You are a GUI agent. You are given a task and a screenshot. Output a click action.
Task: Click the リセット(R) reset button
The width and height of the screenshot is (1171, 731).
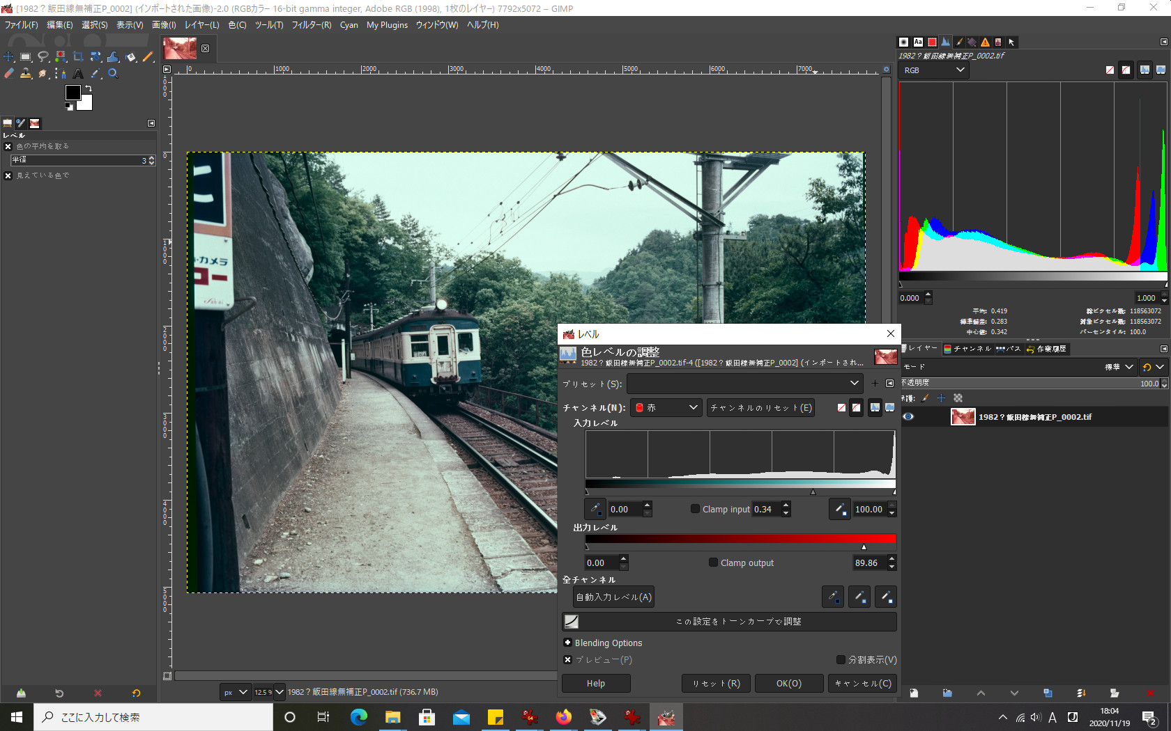[716, 684]
